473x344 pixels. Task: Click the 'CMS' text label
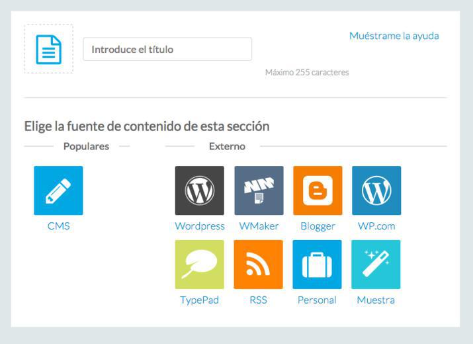click(x=58, y=226)
